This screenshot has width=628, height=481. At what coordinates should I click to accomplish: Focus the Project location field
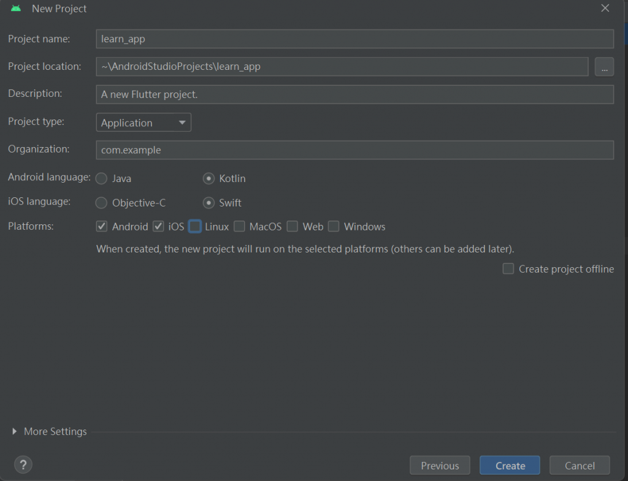(342, 66)
